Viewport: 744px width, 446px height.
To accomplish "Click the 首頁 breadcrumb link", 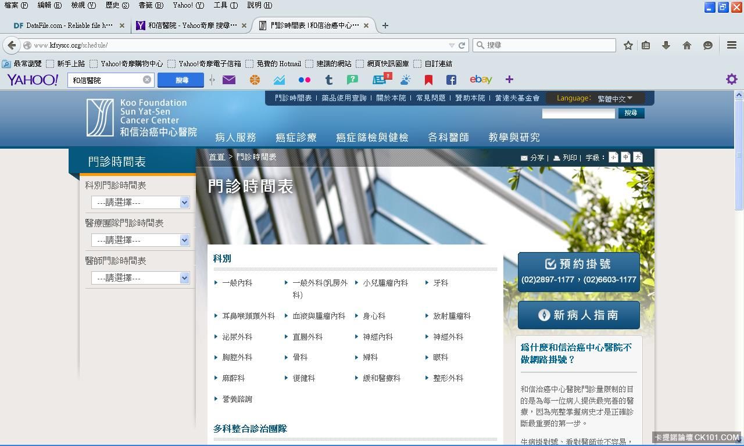I will click(217, 157).
